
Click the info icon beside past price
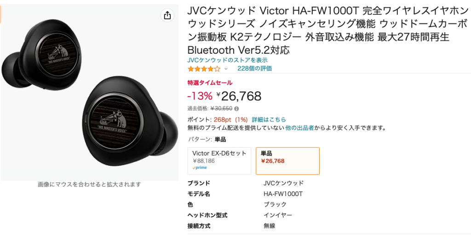coord(236,108)
